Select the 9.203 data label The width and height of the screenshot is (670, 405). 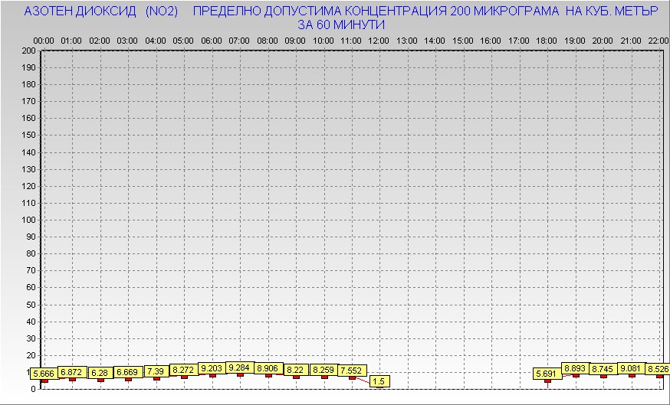click(x=212, y=368)
